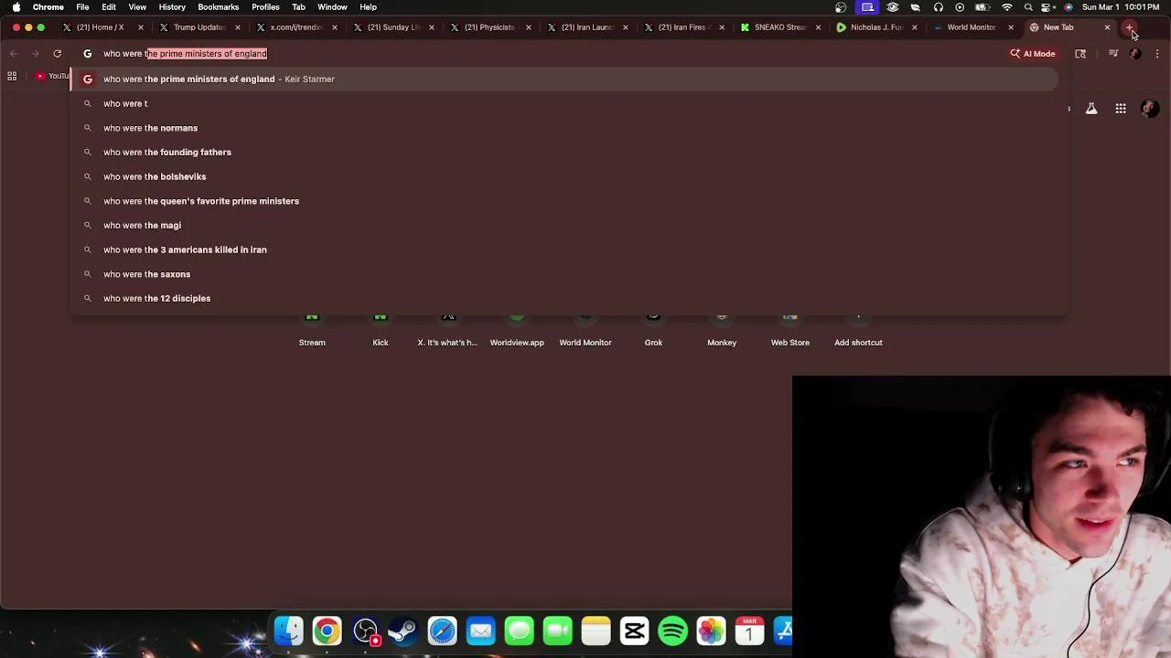Switch to the SNEAKO Stream tab
1171x658 pixels.
click(x=779, y=27)
